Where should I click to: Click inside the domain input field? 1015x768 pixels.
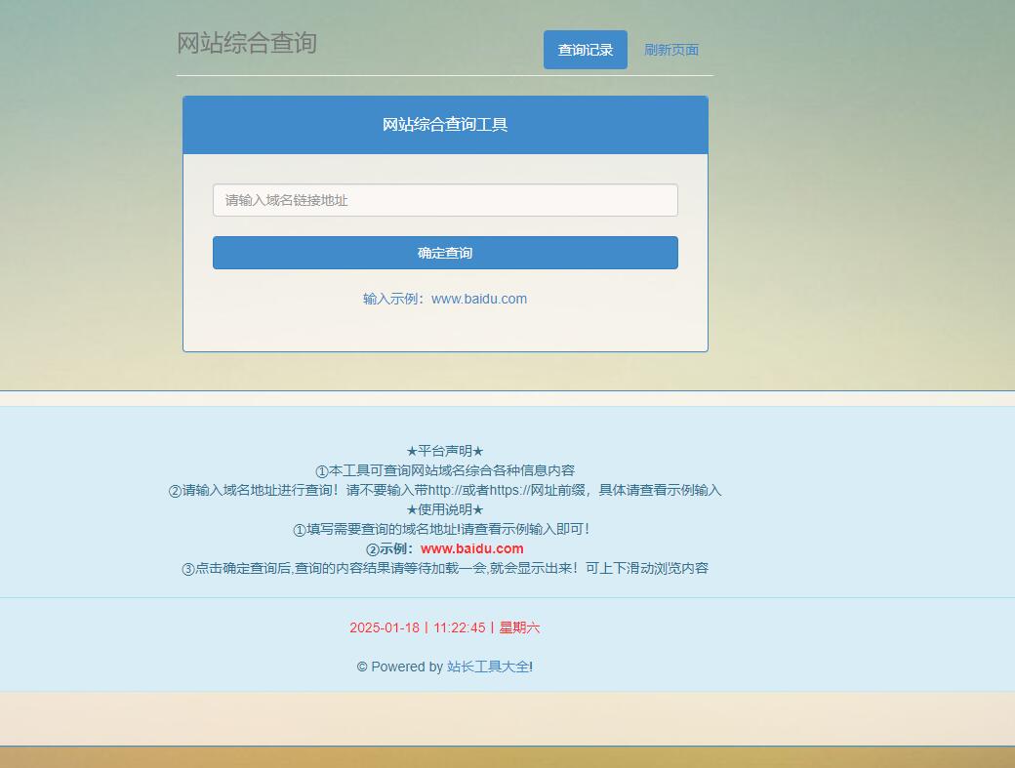(x=444, y=200)
